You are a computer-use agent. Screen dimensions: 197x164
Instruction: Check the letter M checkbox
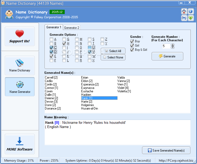click(77, 39)
